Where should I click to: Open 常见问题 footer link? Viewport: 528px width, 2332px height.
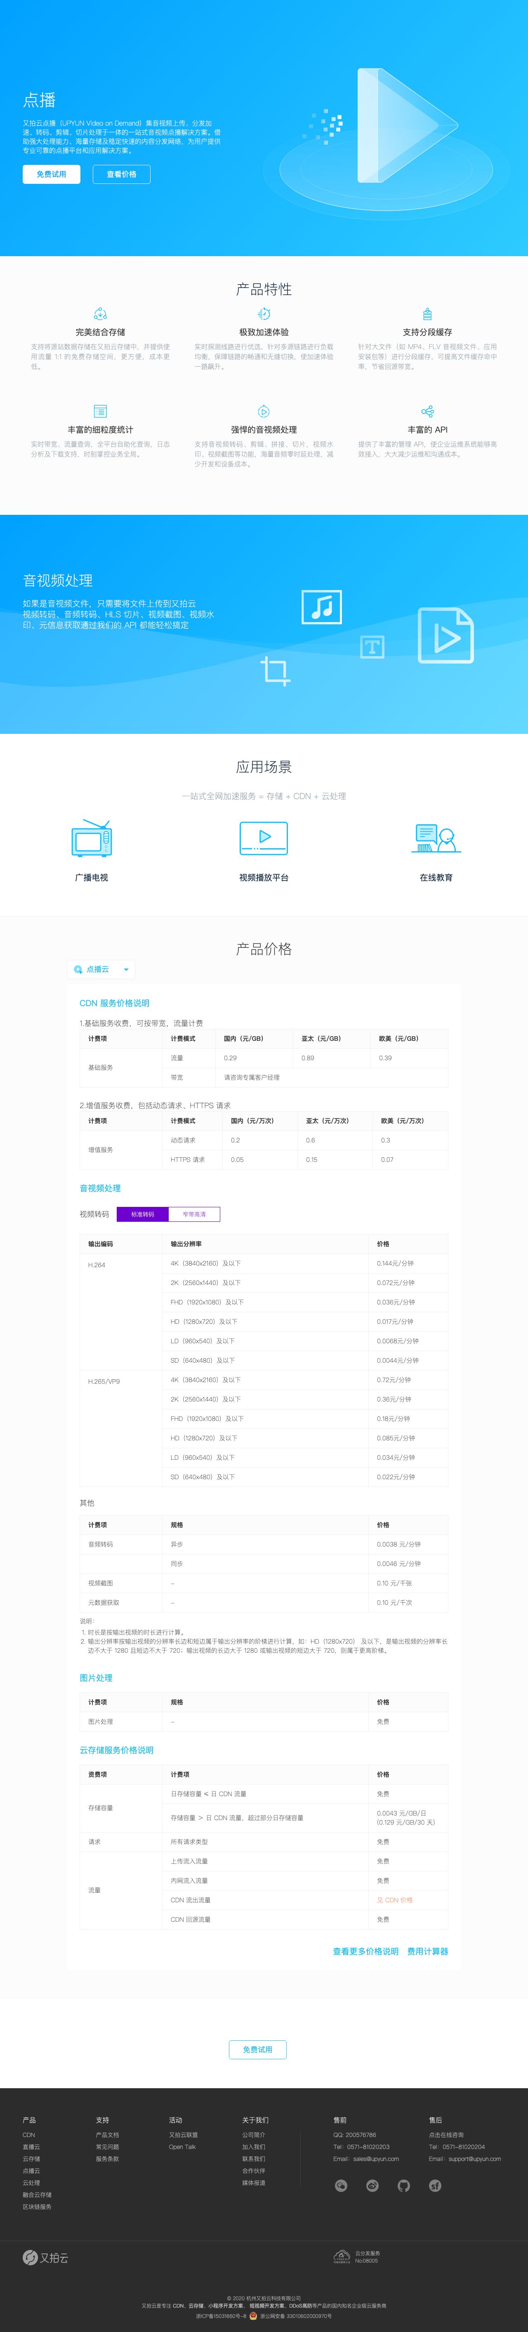click(x=108, y=2146)
